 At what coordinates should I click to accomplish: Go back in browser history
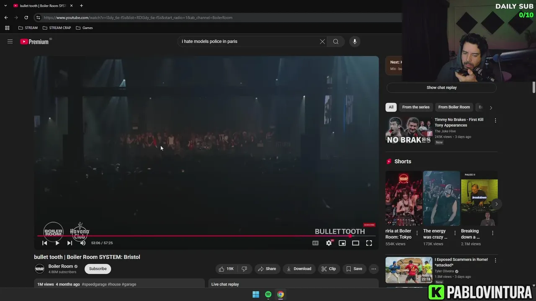6,18
